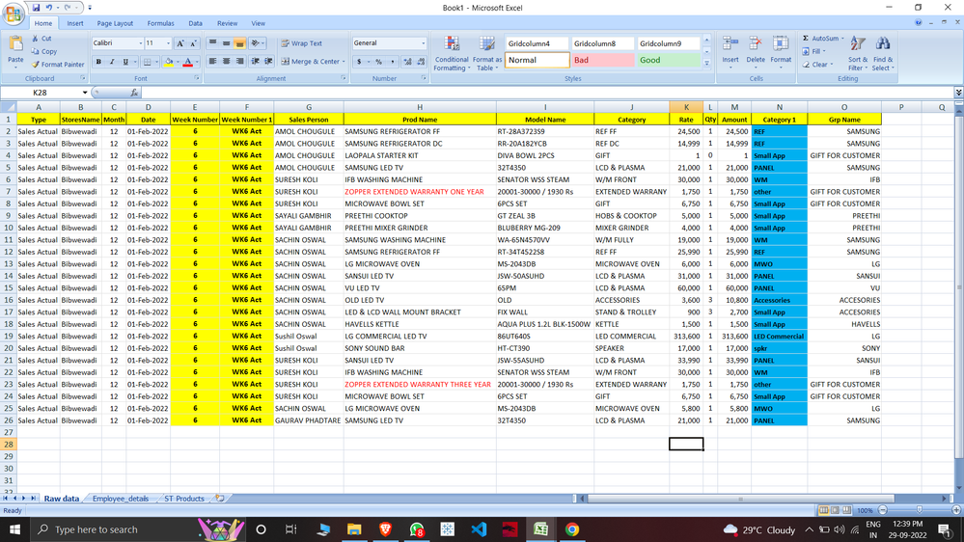Image resolution: width=964 pixels, height=542 pixels.
Task: Apply the Normal cell style
Action: [x=537, y=60]
